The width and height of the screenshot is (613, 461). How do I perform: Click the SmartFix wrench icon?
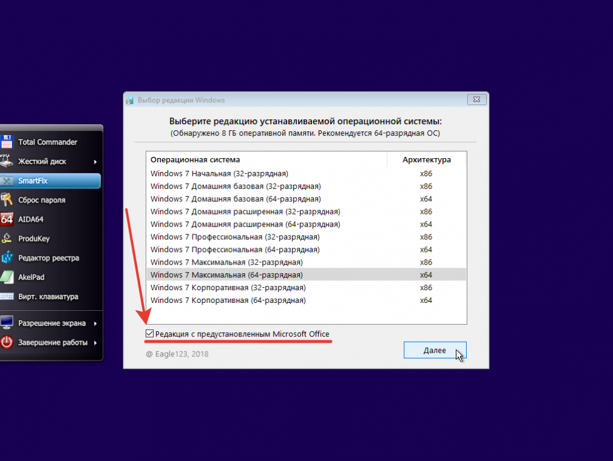point(7,181)
